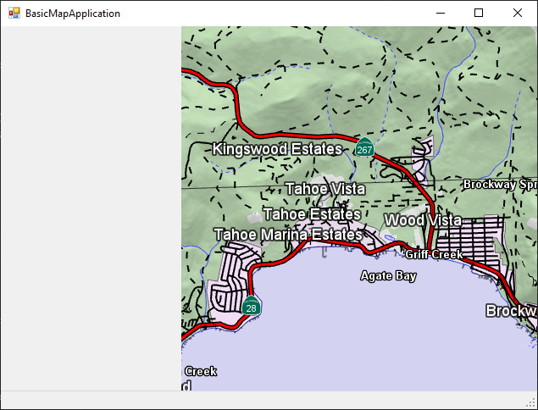Click the Brockway Springs label at right edge
538x410 pixels.
(x=500, y=184)
